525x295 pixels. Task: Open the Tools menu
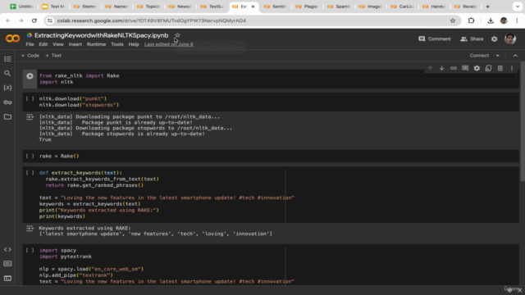[x=117, y=44]
